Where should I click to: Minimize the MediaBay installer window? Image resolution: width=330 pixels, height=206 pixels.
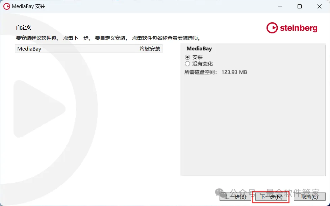[280, 6]
